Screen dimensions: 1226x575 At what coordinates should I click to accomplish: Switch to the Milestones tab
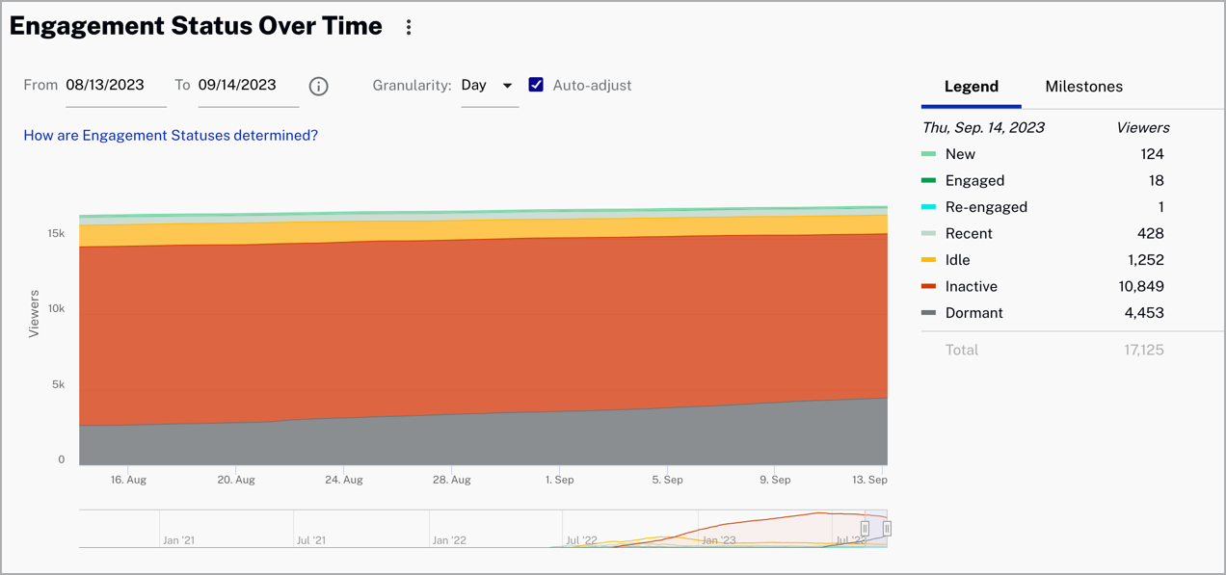(x=1083, y=86)
